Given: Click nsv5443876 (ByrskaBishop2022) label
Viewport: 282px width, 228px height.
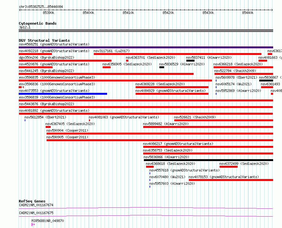Looking at the screenshot, I should [47, 104].
